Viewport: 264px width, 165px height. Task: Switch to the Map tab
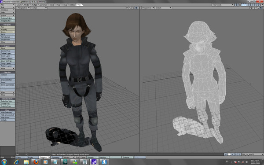(58, 5)
